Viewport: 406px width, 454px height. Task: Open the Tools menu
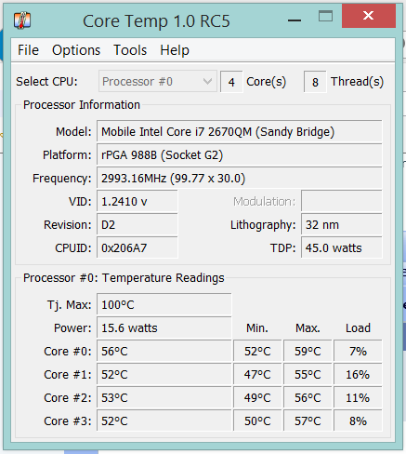point(130,50)
